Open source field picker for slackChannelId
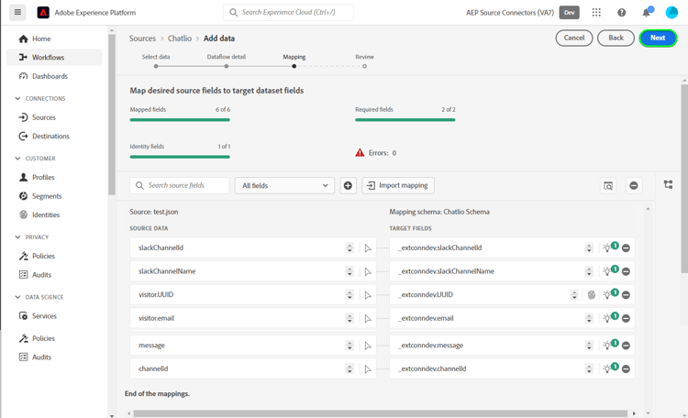 click(x=350, y=247)
